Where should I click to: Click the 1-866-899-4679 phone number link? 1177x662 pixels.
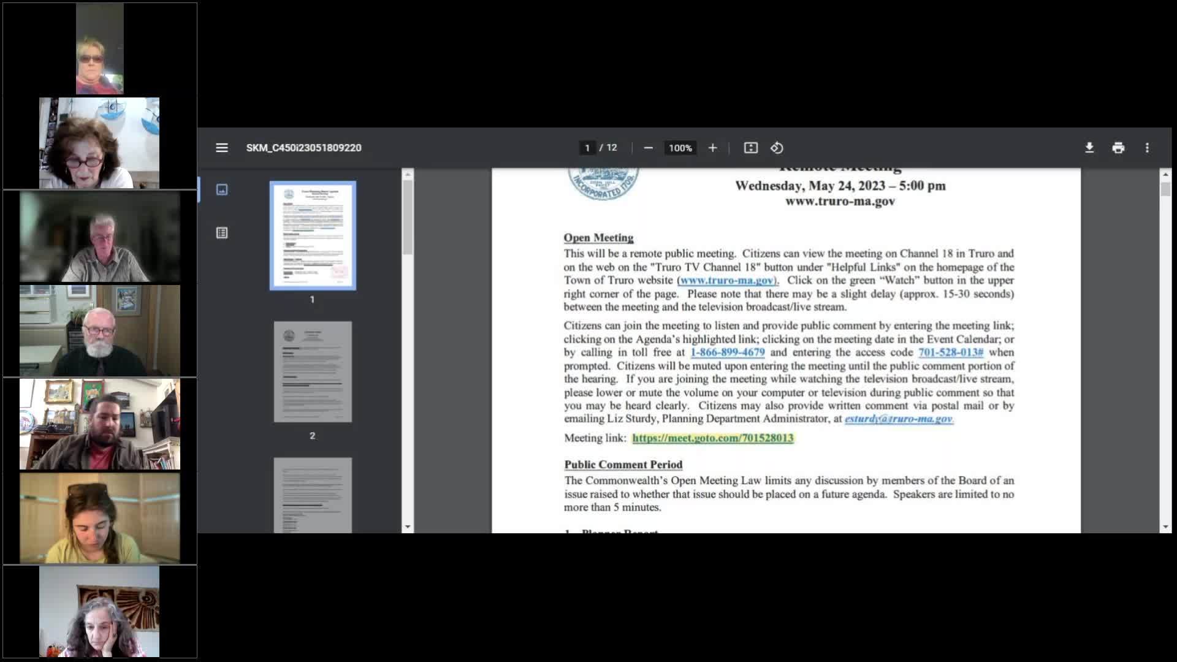727,352
